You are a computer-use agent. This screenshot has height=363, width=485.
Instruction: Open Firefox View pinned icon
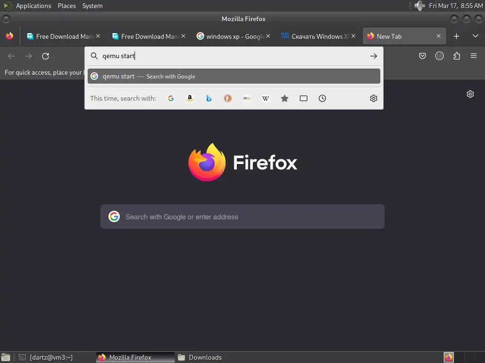coord(9,36)
